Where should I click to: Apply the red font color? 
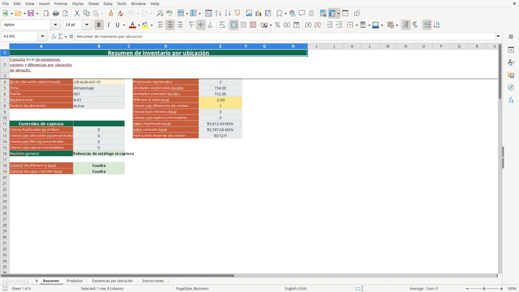pyautogui.click(x=133, y=25)
